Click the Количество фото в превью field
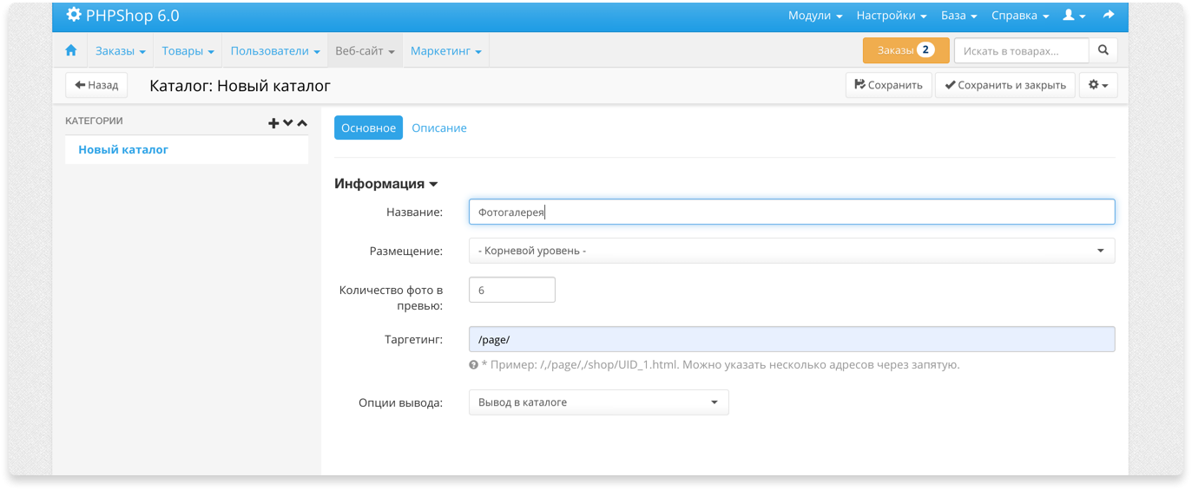 (x=511, y=290)
